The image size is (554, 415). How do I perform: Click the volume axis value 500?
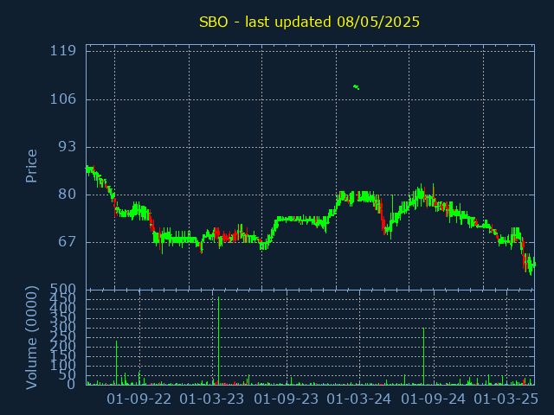click(x=63, y=290)
